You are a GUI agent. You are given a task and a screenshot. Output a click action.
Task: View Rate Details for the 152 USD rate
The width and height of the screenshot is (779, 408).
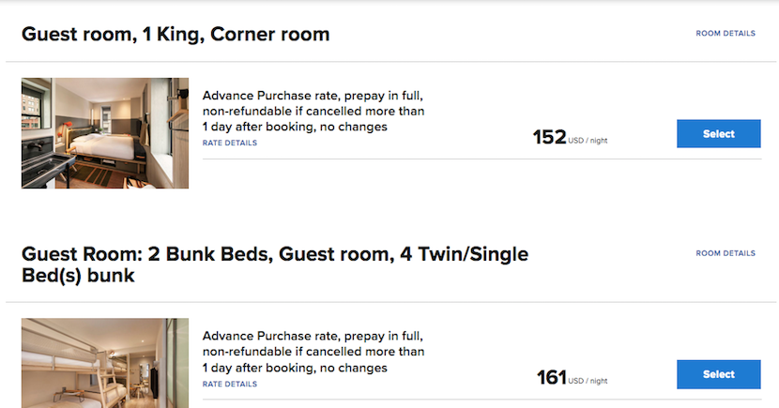pos(230,144)
